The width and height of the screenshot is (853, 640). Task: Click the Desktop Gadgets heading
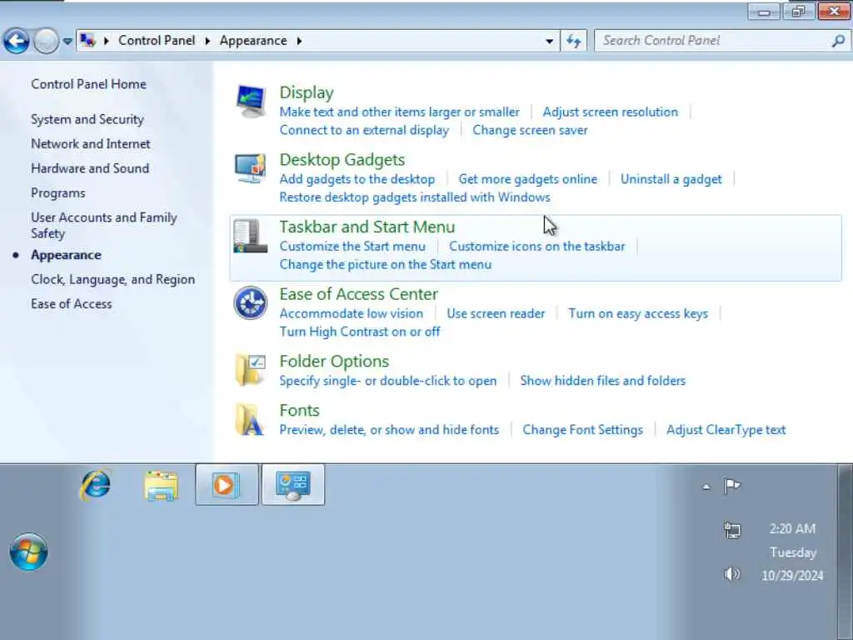(342, 160)
